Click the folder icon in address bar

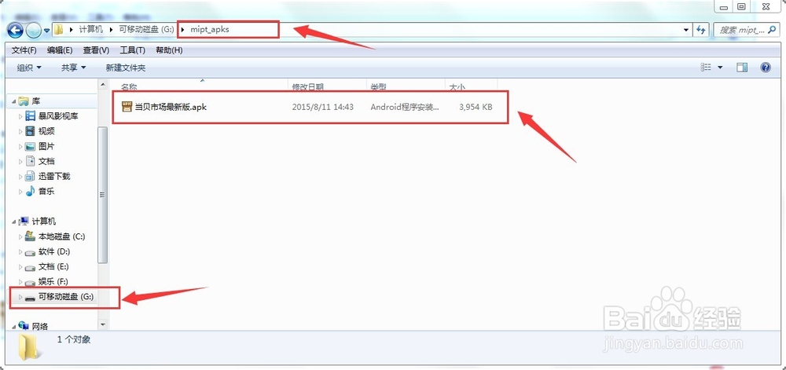point(59,30)
